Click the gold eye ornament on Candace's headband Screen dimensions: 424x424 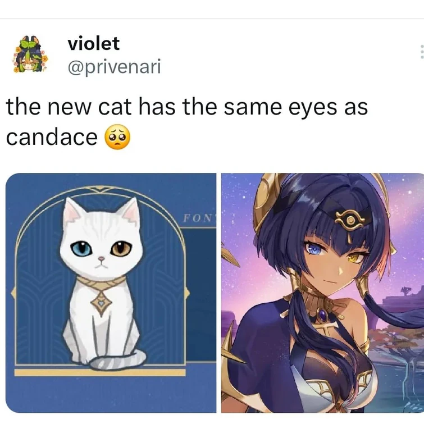(x=350, y=220)
